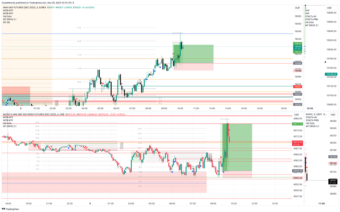Screen dimensions: 340x212
Task: Select STACTs Afr indicator in the SVP pane
Action: point(311,16)
